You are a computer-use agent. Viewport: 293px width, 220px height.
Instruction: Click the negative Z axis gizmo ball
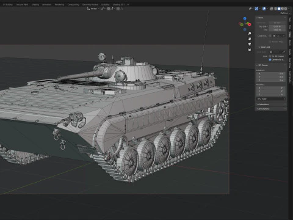[x=245, y=30]
